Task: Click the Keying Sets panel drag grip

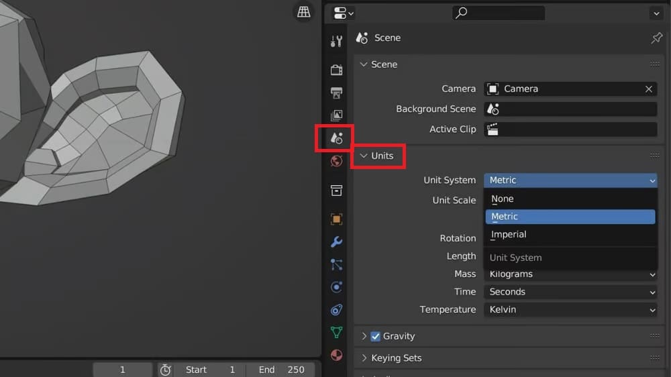Action: [x=655, y=358]
